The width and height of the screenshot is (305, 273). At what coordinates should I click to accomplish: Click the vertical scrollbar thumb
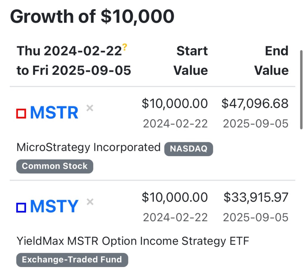pos(301,89)
